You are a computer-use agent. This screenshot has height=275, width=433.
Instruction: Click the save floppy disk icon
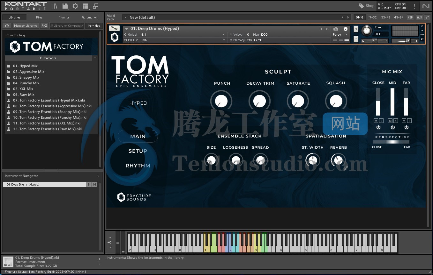pyautogui.click(x=65, y=6)
